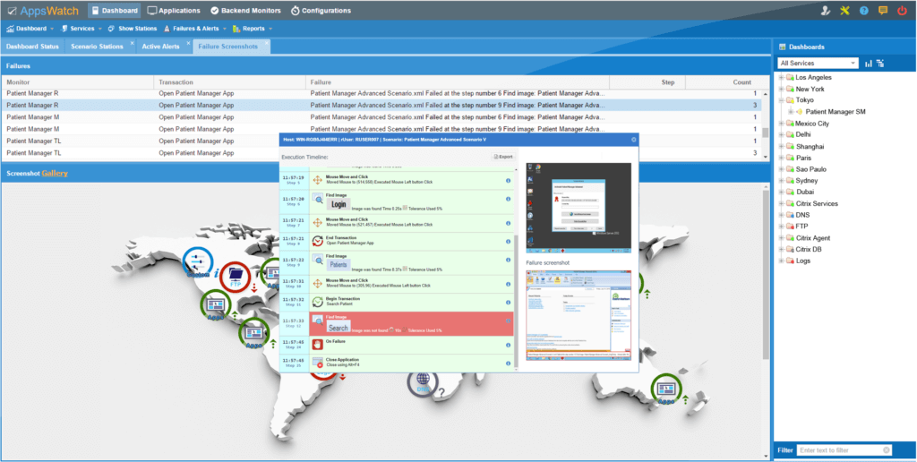Collapse the Tokyo tree node
Viewport: 917px width, 462px height.
pos(781,100)
